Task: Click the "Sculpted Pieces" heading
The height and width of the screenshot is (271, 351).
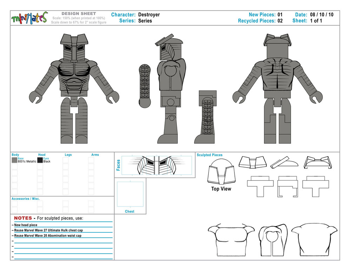Action: [x=210, y=155]
